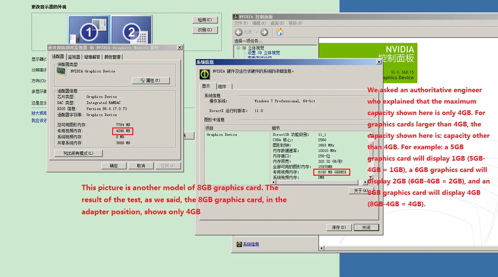
Task: Click the Integrated RAMDAC text
Action: point(103,103)
